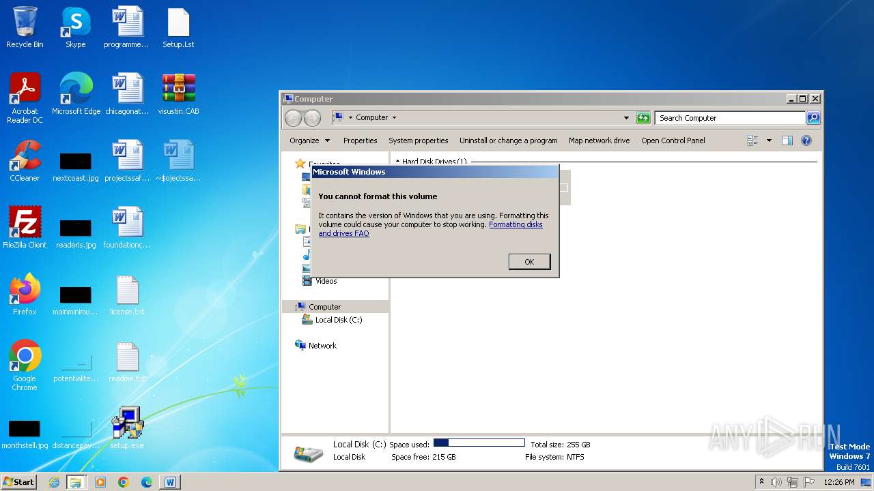Click the change view icon
The width and height of the screenshot is (874, 491).
[753, 140]
